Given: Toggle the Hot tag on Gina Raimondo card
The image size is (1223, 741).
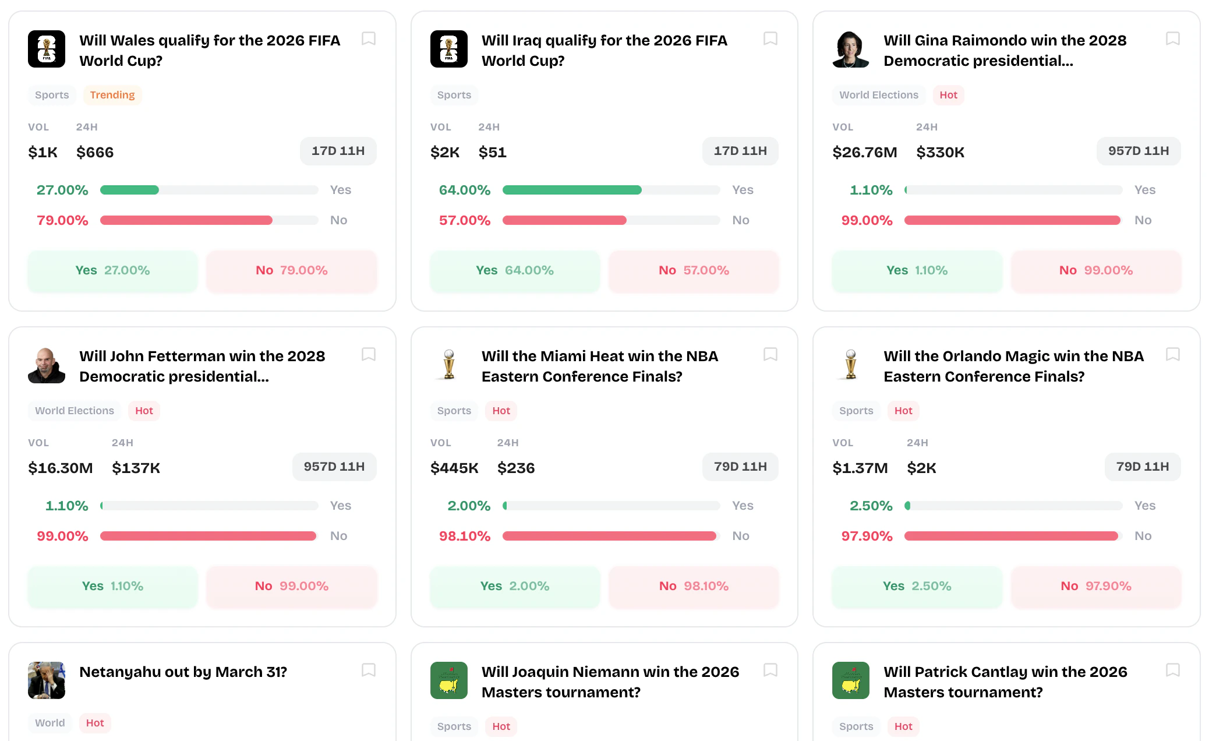Looking at the screenshot, I should tap(948, 95).
